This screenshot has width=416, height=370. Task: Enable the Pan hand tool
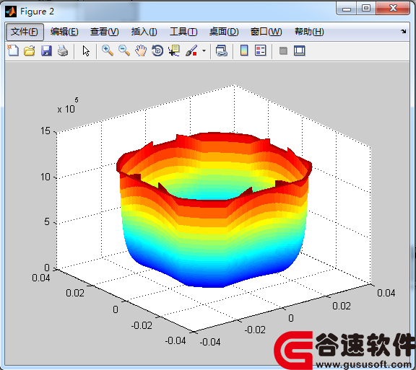click(141, 50)
